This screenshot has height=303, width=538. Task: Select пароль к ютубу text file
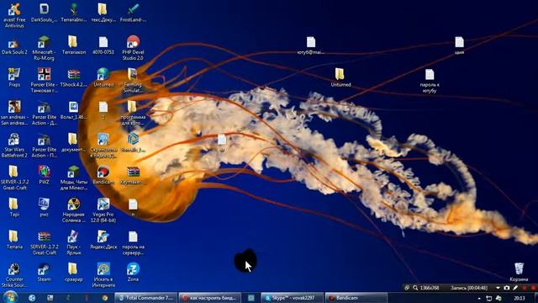(x=430, y=81)
